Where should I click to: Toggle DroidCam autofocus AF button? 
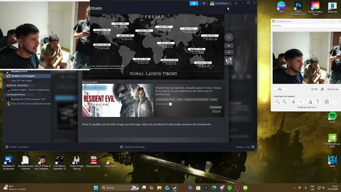click(x=301, y=102)
